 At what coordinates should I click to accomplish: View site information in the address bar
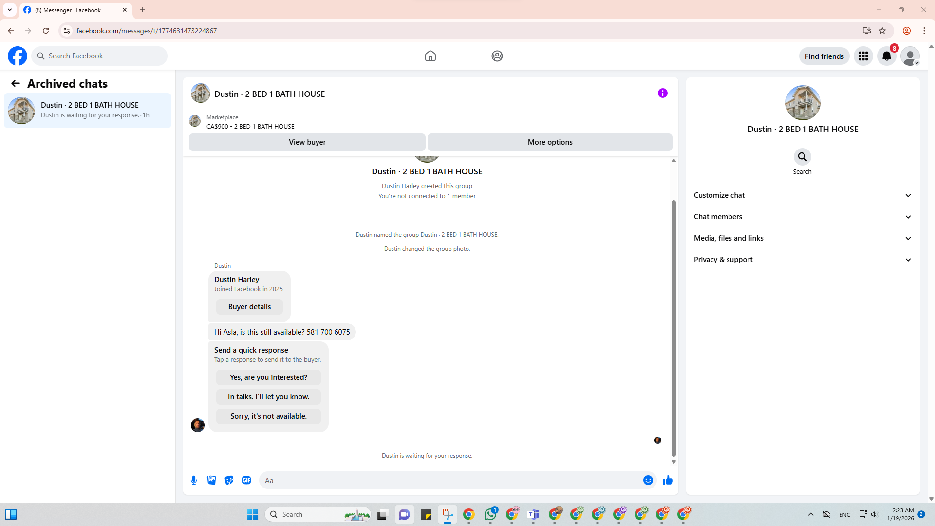coord(67,31)
